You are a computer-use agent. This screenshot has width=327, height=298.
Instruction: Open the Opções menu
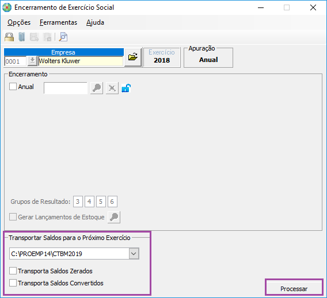[19, 22]
